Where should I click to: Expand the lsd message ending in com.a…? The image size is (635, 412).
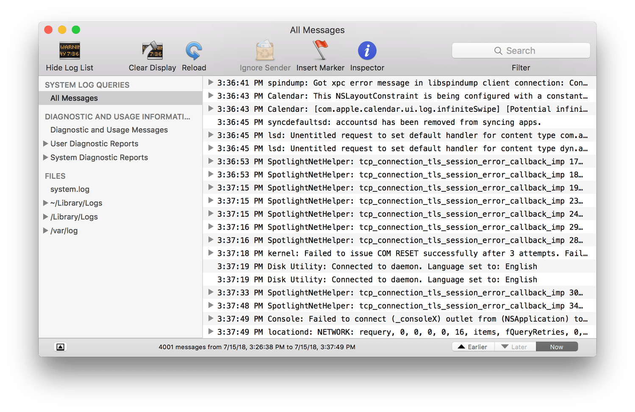tap(211, 135)
